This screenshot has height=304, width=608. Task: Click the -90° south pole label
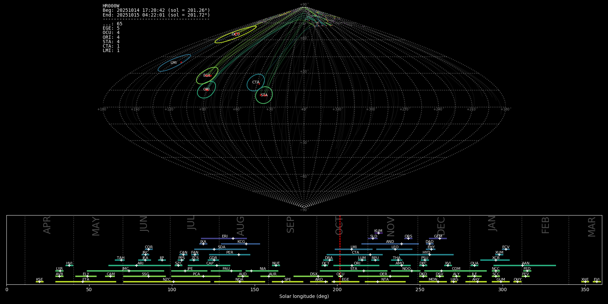[304, 210]
